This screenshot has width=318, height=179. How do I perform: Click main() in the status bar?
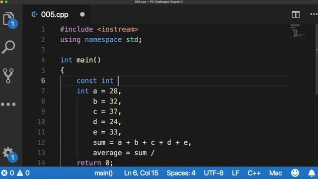pyautogui.click(x=103, y=173)
